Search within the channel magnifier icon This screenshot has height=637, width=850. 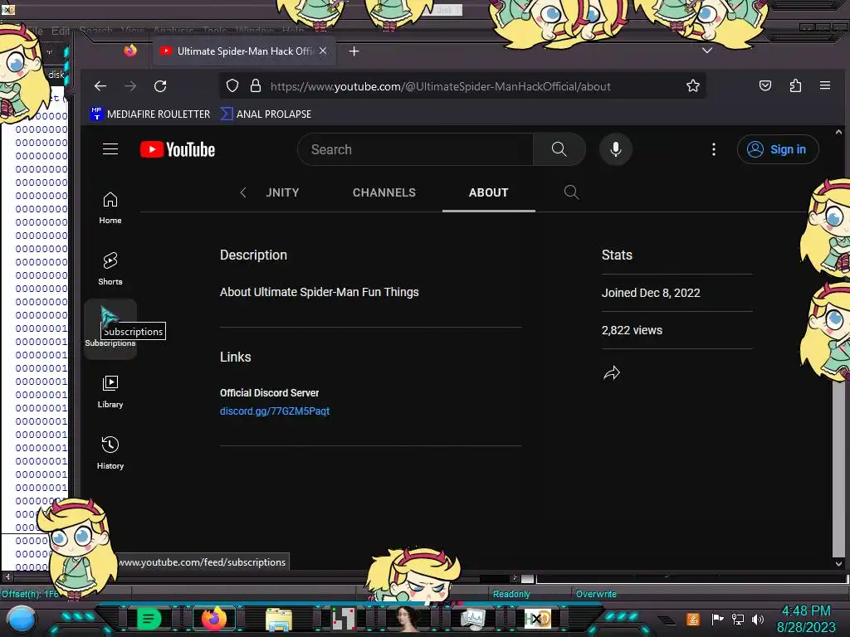click(x=571, y=192)
